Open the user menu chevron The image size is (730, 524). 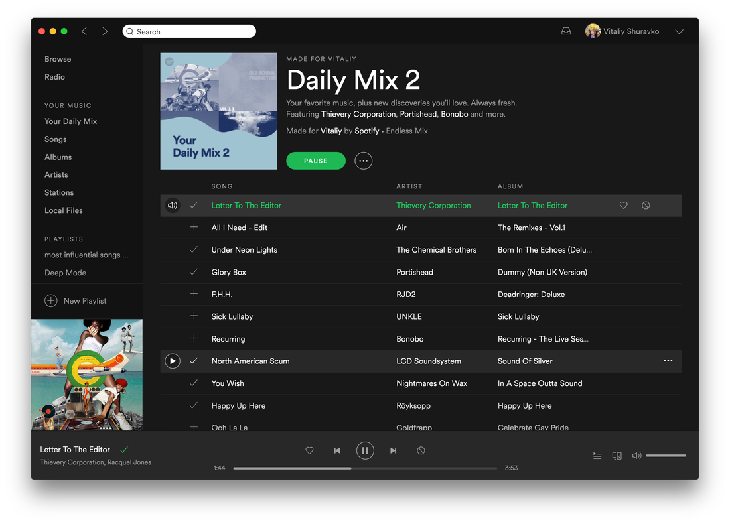(x=680, y=32)
